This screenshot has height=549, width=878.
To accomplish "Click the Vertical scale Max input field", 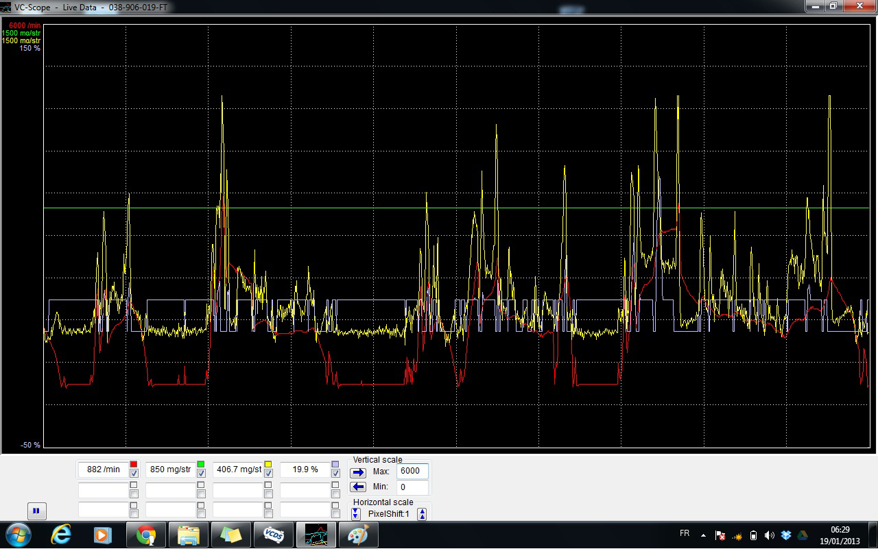I will [412, 472].
